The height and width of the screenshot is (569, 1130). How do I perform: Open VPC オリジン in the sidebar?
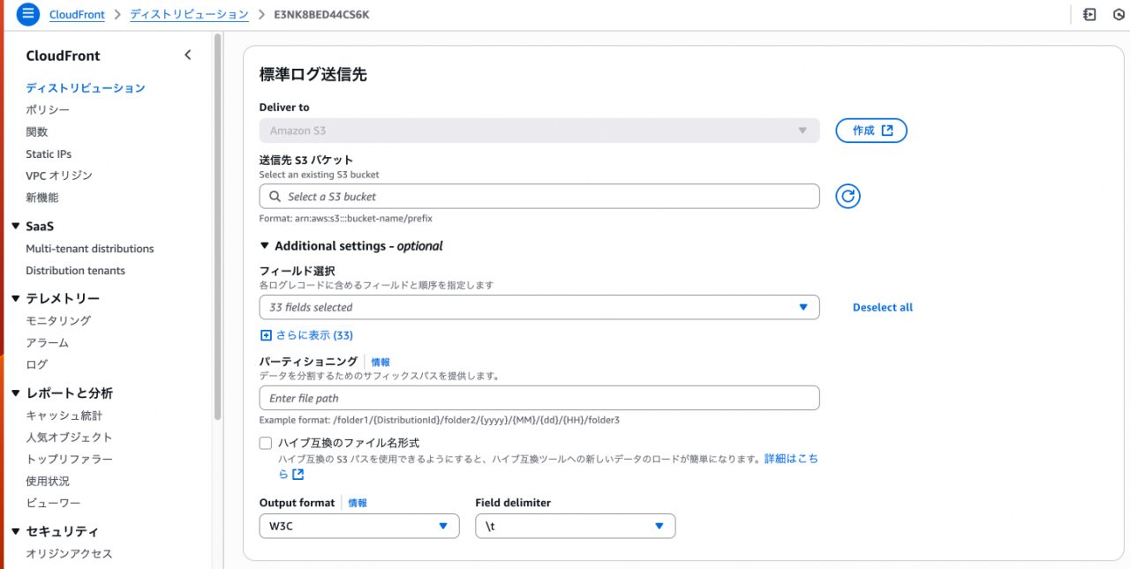pos(59,176)
